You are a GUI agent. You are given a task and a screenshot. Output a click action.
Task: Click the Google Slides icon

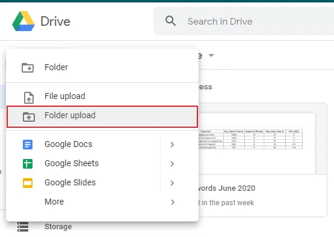(28, 183)
